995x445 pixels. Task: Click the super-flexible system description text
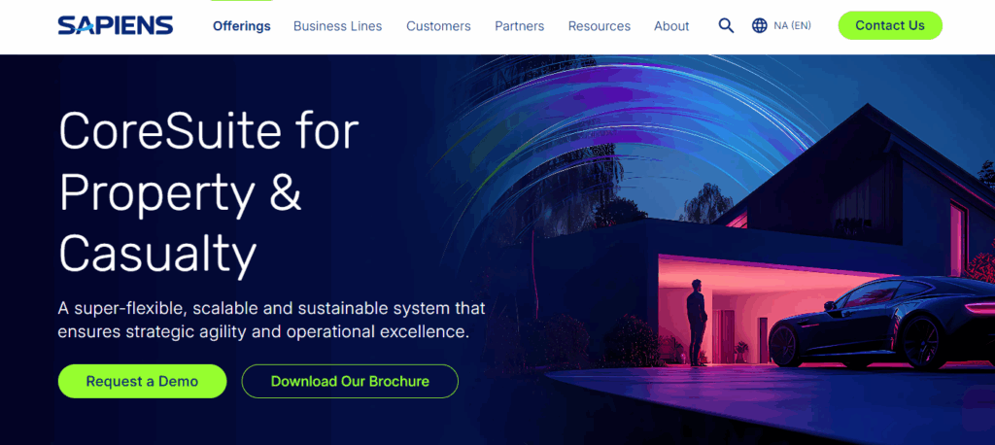271,320
